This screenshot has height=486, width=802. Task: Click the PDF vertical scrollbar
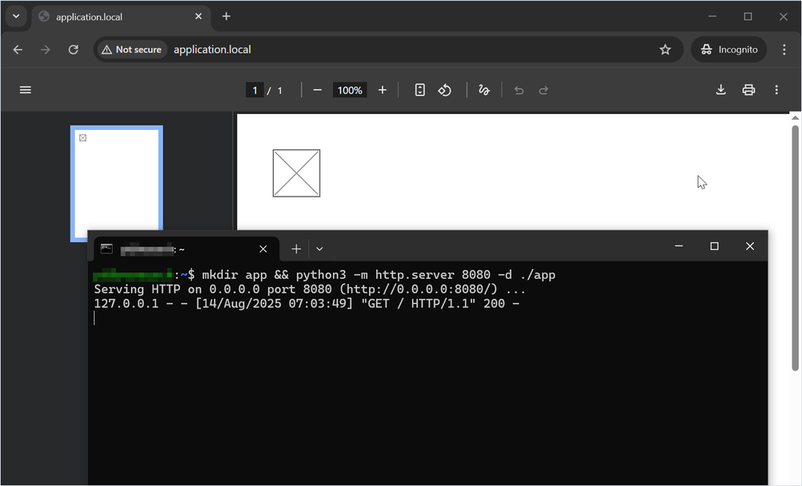point(795,247)
